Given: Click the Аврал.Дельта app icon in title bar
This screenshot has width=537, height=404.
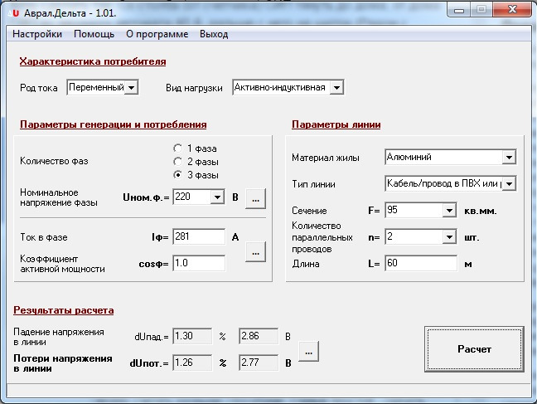Looking at the screenshot, I should click(15, 13).
